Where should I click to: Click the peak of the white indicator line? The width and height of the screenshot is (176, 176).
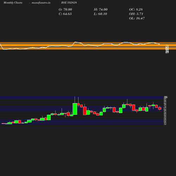75,42
